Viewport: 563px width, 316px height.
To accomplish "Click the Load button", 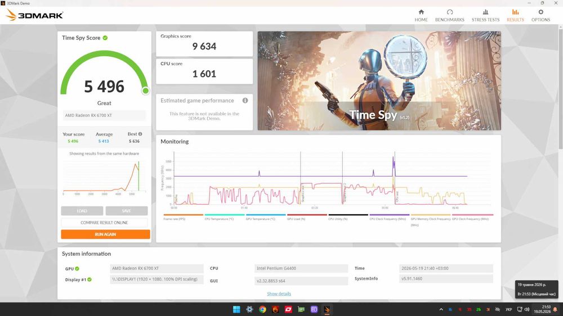I will coord(82,211).
